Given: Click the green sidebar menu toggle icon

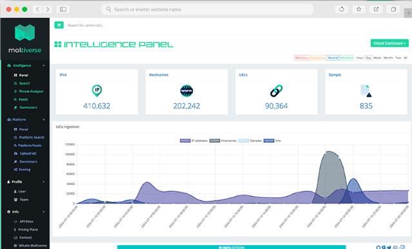Looking at the screenshot, I should coord(59,25).
